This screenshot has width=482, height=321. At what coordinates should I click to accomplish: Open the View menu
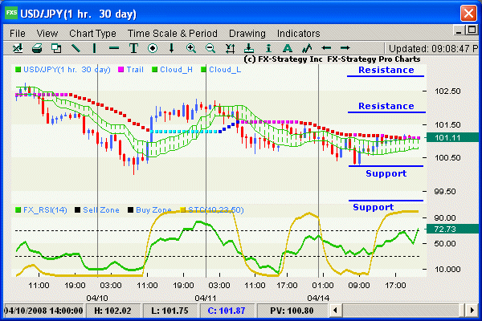coord(47,33)
